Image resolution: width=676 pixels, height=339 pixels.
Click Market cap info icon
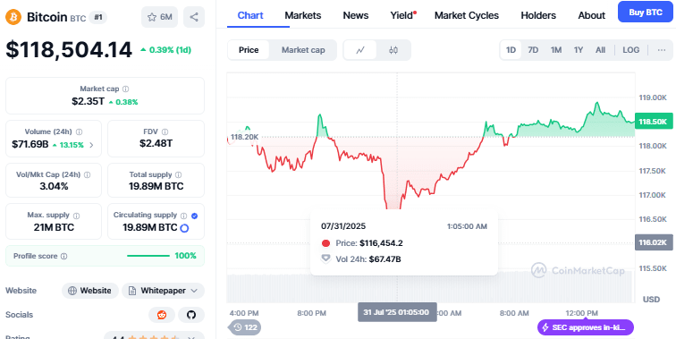click(125, 89)
